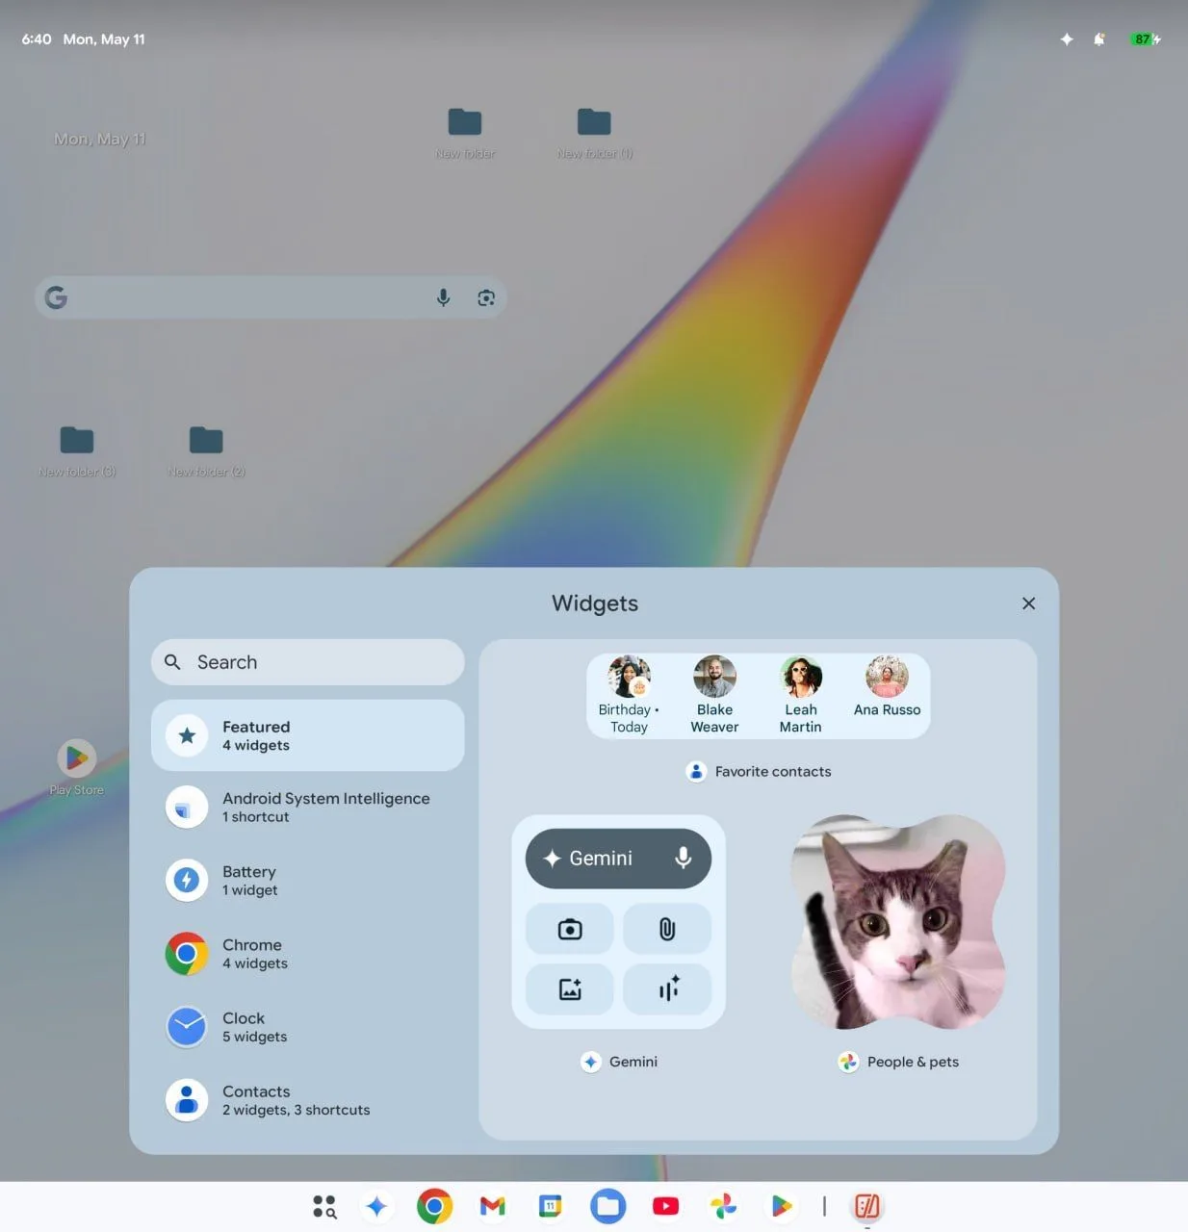Image resolution: width=1188 pixels, height=1232 pixels.
Task: Tap the Google search bar on home screen
Action: point(271,297)
